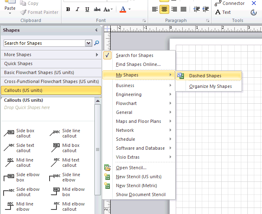This screenshot has width=262, height=214.
Task: Align text left
Action: 155,9
